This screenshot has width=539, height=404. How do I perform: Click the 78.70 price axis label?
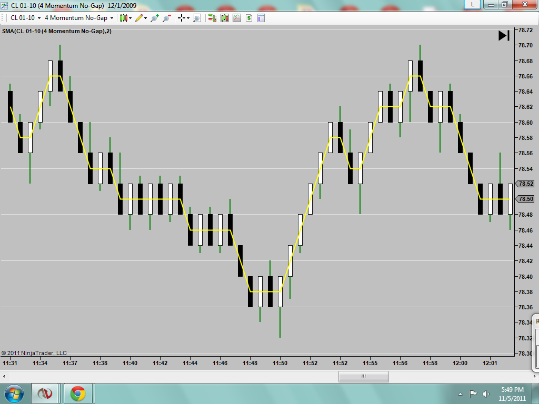(525, 45)
